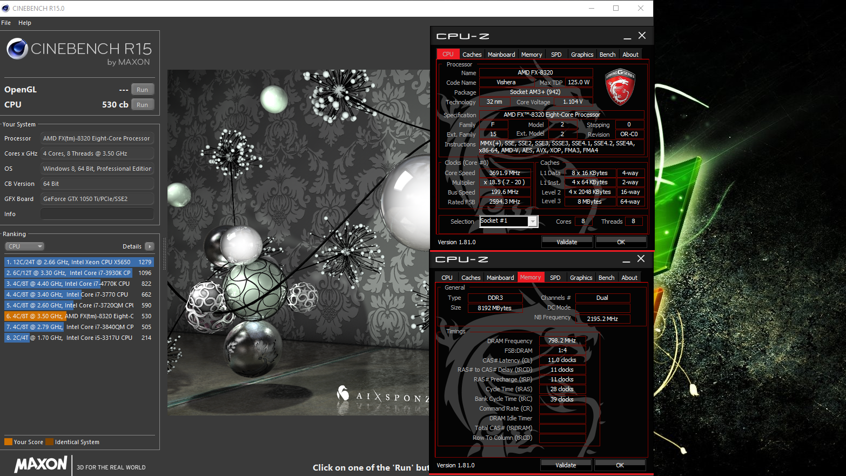Select ranking row Intel Xeon CPU X5650
The image size is (846, 476).
click(x=79, y=262)
